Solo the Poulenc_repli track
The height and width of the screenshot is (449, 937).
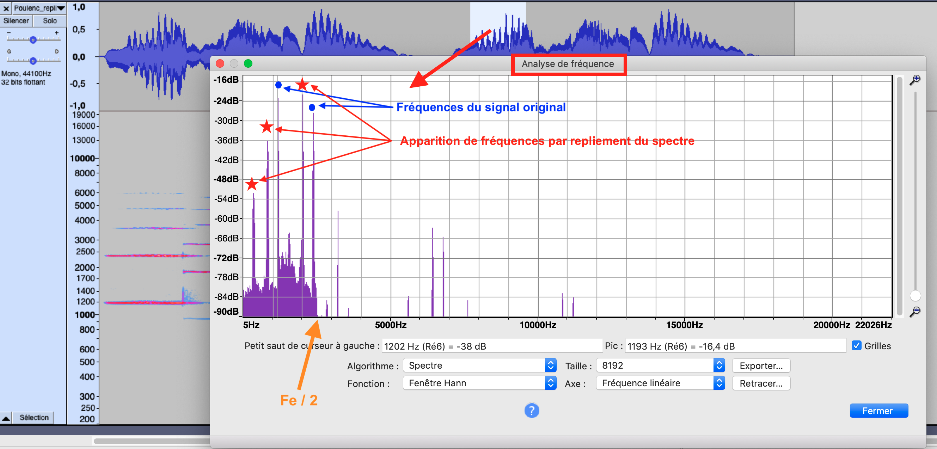49,21
